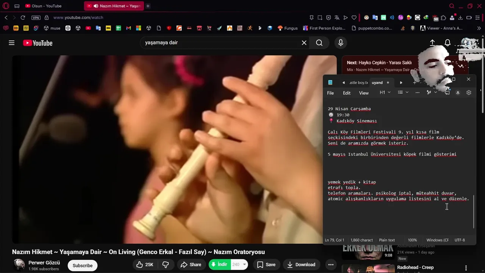
Task: Open the Gmail bookmark icon
Action: tap(128, 28)
